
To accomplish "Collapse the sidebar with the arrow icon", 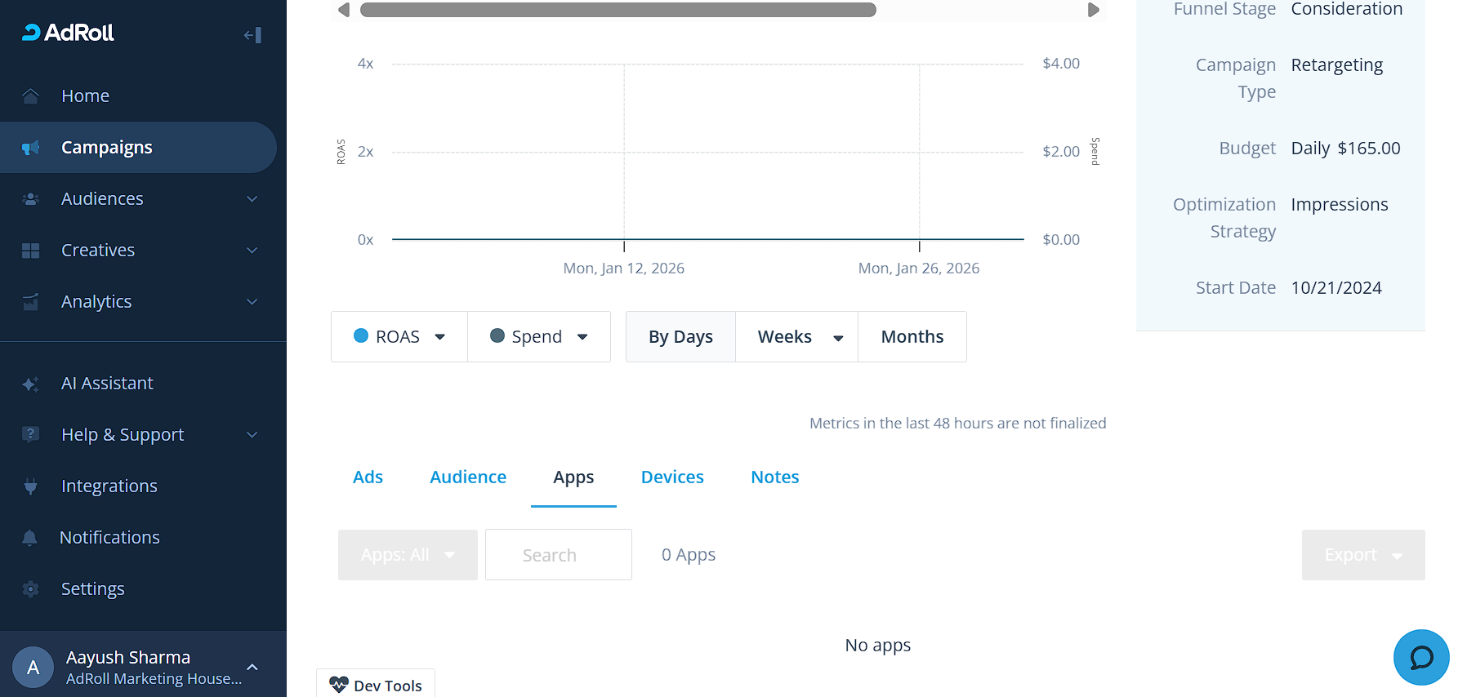I will pos(252,35).
